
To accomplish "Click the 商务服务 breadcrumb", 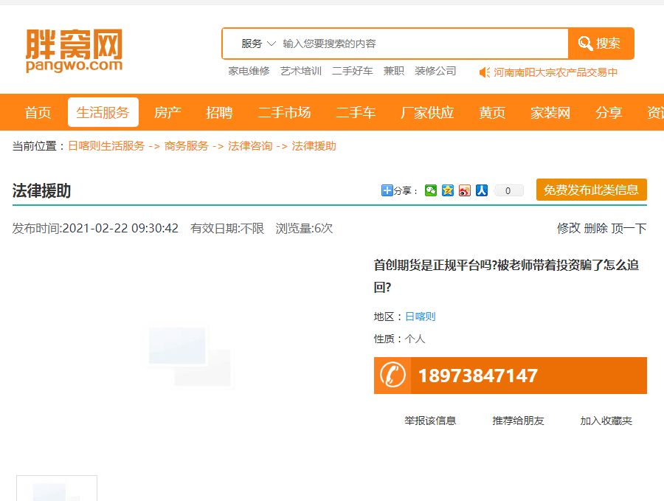I will click(x=187, y=146).
